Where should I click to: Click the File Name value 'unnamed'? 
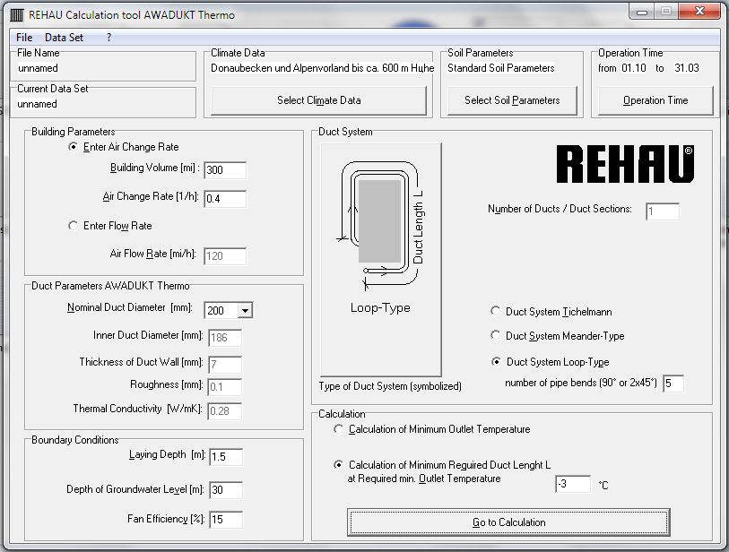coord(39,68)
